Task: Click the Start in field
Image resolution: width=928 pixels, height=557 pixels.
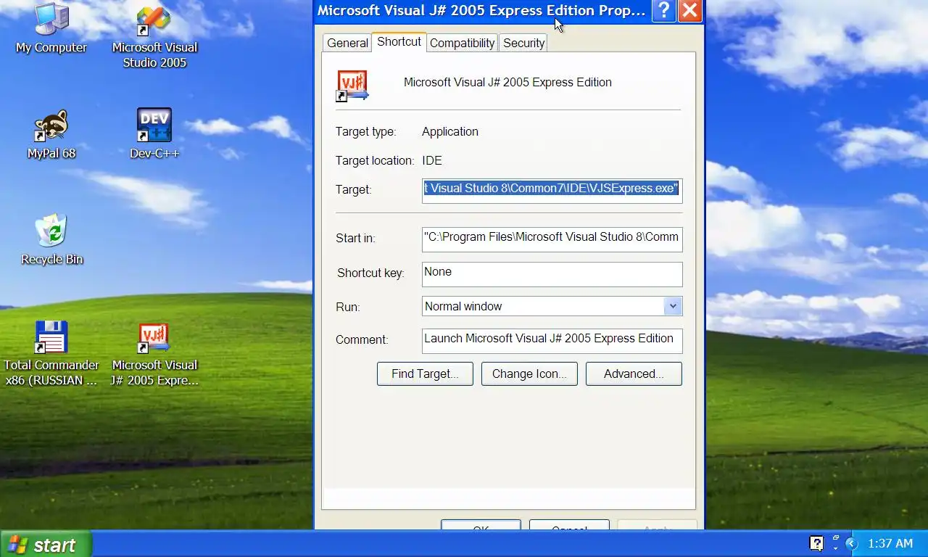Action: 552,239
